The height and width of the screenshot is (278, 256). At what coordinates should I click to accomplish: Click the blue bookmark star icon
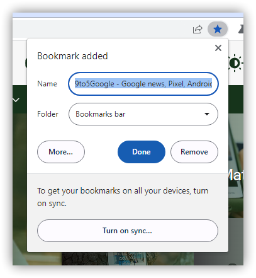(x=218, y=29)
